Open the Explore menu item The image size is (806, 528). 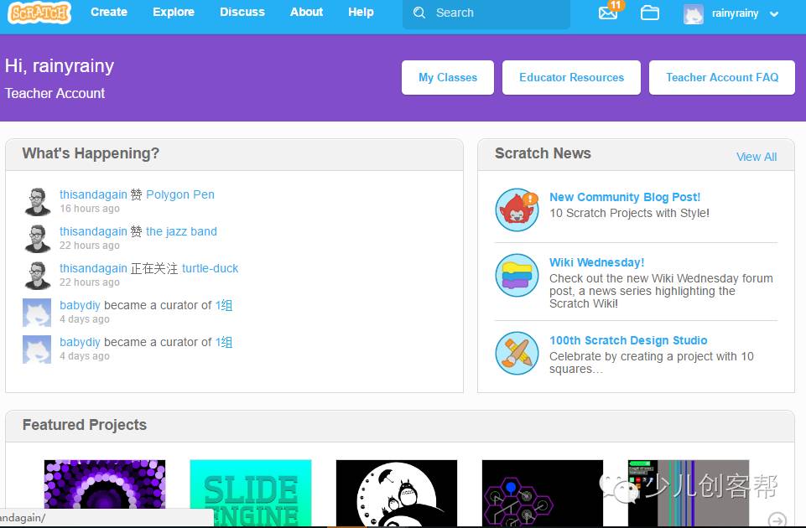[174, 12]
